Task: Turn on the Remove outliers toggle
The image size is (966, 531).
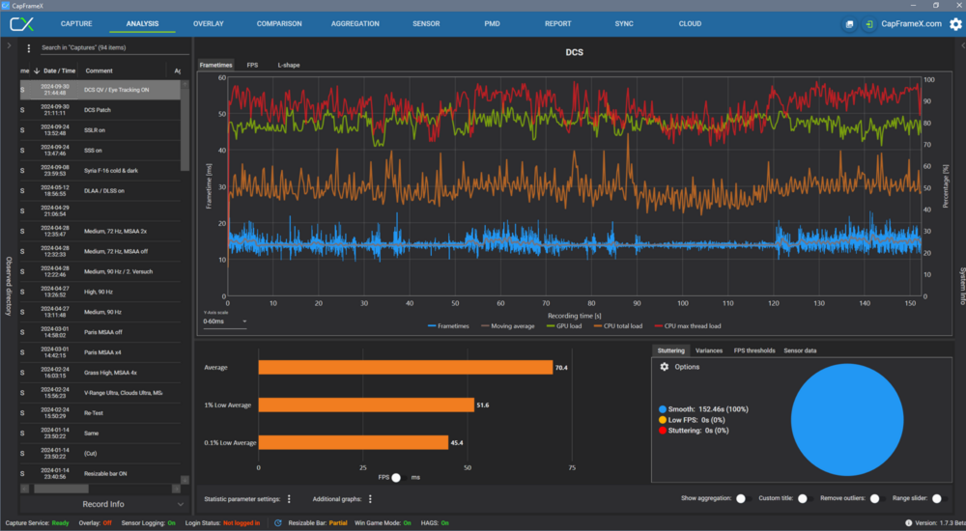Action: pos(877,499)
